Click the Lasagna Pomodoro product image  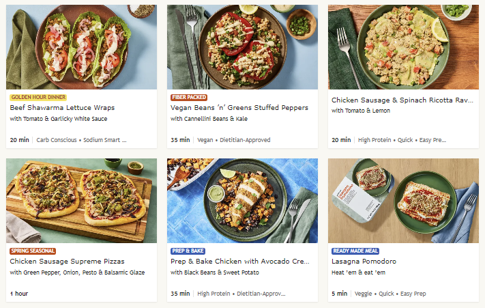[x=403, y=200]
